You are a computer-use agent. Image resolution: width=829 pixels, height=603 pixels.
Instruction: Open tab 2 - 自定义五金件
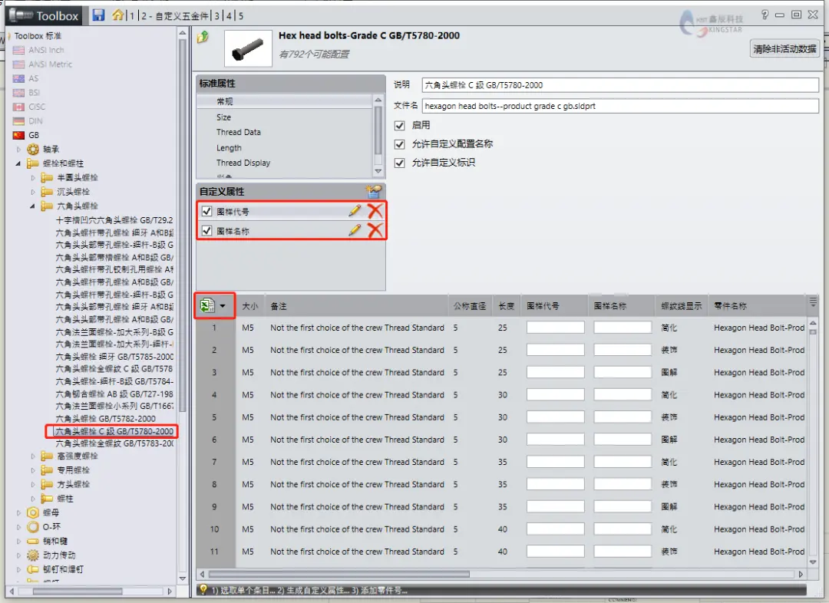(x=175, y=16)
